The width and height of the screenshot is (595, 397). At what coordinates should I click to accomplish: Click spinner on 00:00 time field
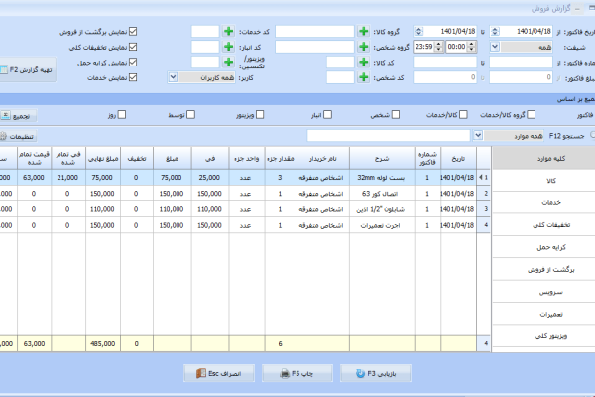471,47
